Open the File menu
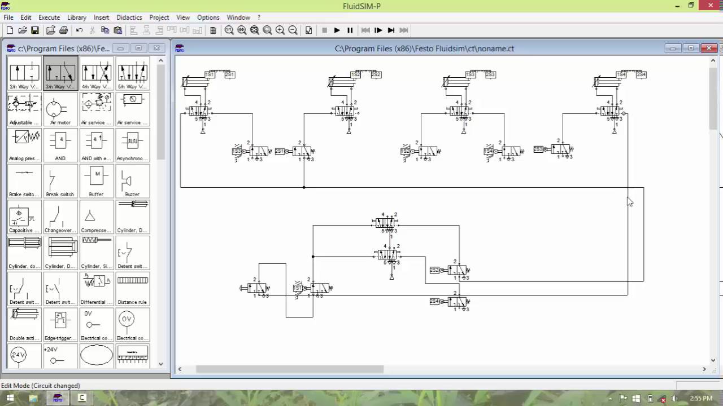The width and height of the screenshot is (723, 406). coord(8,17)
